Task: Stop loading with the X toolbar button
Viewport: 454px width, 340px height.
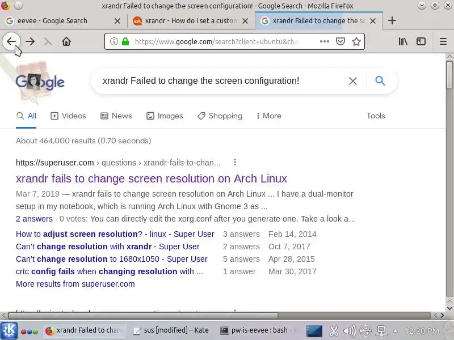Action: coord(48,42)
